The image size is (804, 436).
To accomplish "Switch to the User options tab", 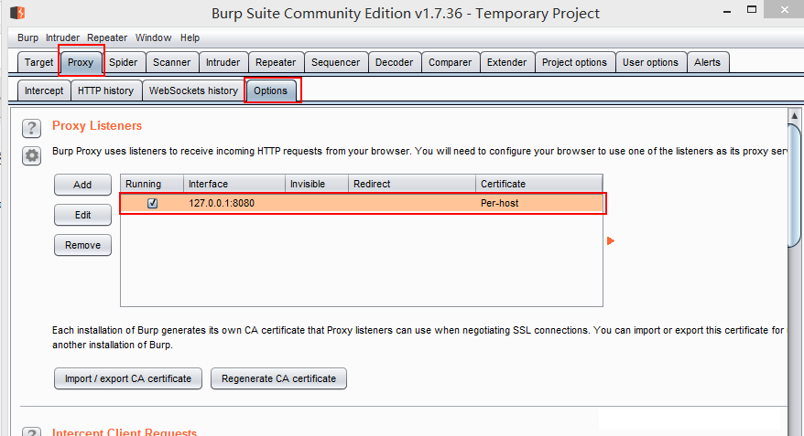I will 651,62.
